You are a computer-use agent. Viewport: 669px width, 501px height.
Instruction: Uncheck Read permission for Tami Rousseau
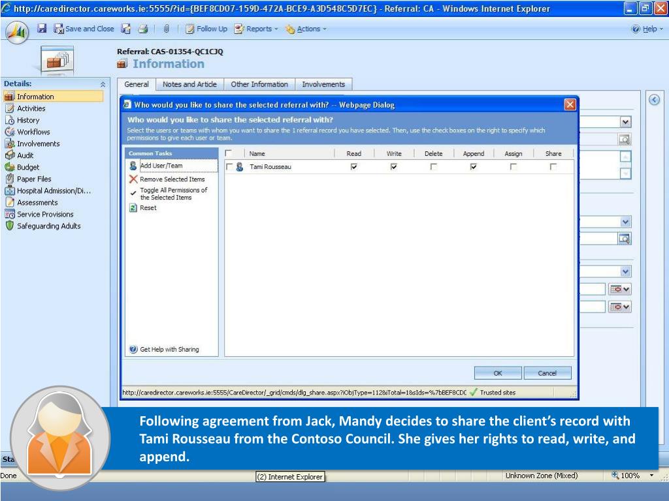pyautogui.click(x=354, y=167)
